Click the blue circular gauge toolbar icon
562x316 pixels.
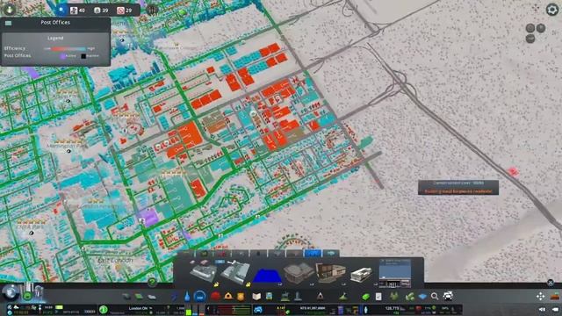pyautogui.click(x=199, y=297)
